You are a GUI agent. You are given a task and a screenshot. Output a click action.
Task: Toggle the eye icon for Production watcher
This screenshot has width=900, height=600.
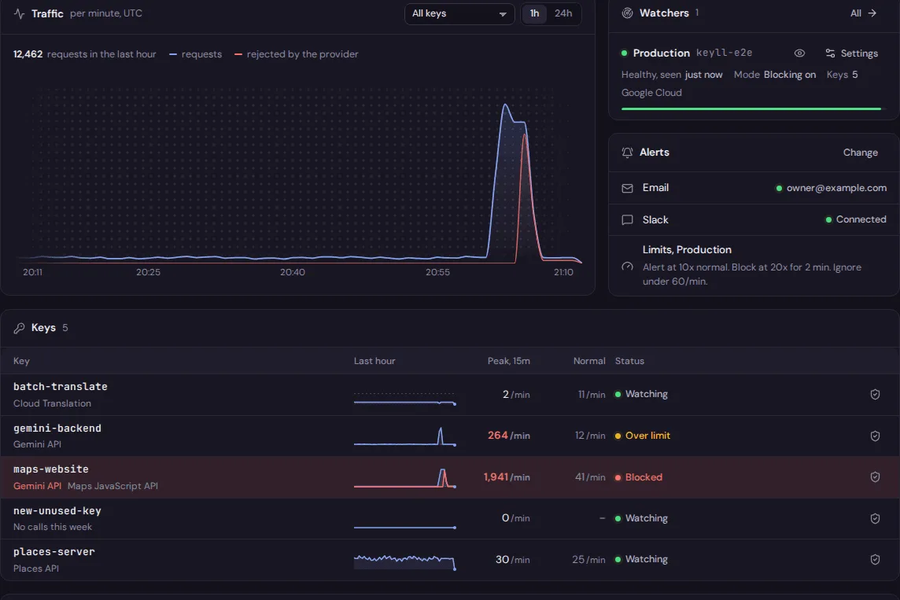799,53
